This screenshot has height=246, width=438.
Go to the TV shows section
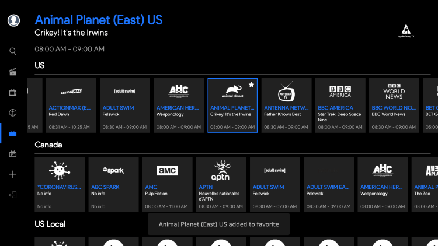click(x=13, y=92)
